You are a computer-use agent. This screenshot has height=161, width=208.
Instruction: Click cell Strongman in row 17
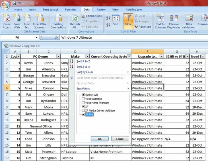(48, 158)
